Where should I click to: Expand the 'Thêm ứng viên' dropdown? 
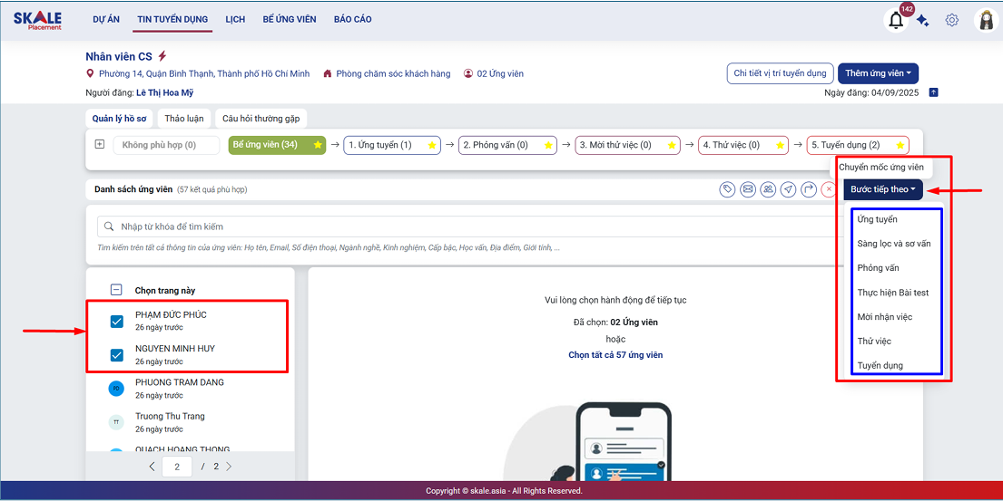[x=878, y=73]
